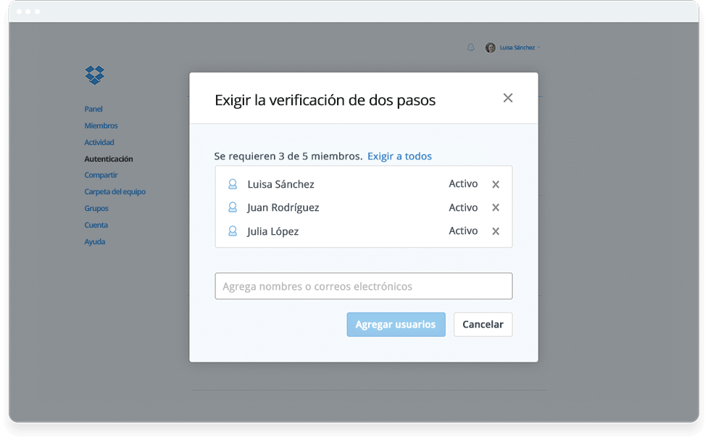Remove Juan Rodríguez with the X icon

[x=496, y=207]
